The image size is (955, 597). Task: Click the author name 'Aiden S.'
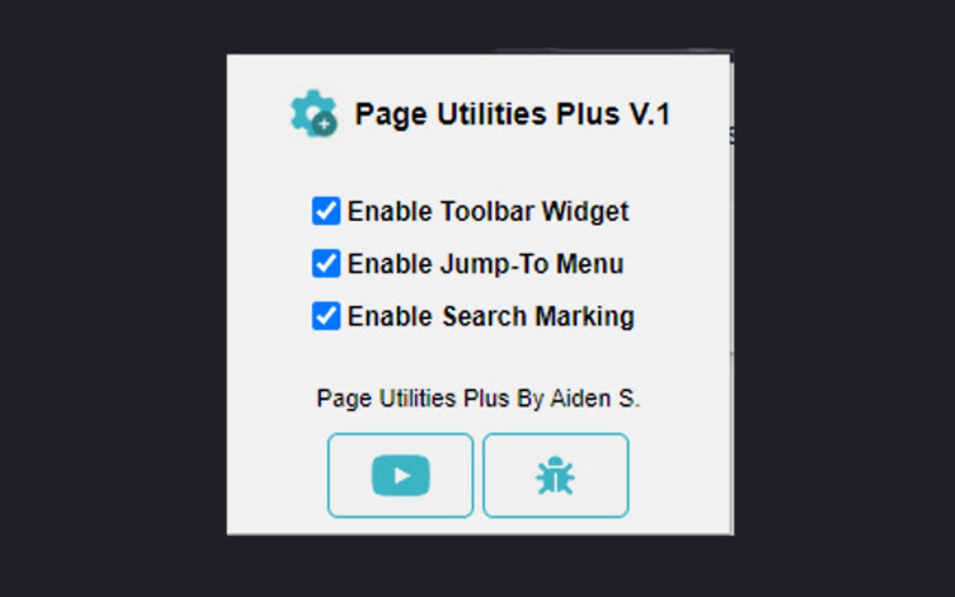[595, 399]
